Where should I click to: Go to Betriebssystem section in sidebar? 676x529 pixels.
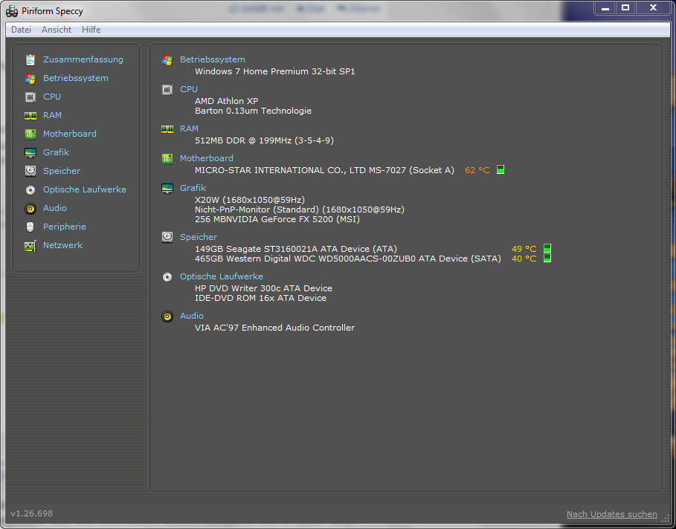pyautogui.click(x=75, y=78)
